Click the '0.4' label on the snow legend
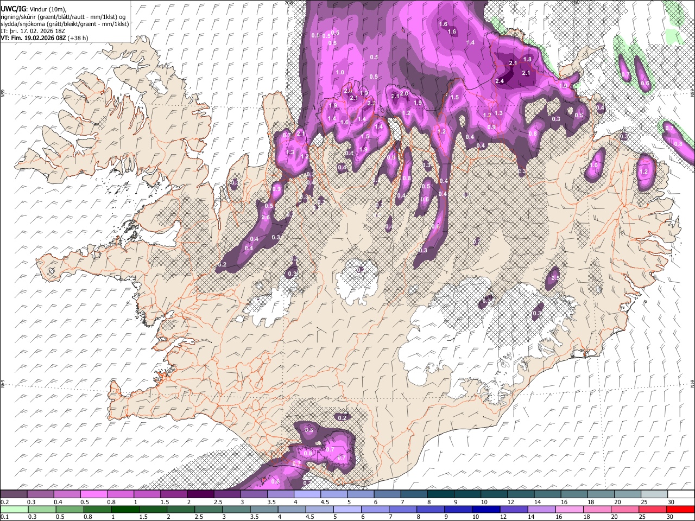 [x=58, y=502]
